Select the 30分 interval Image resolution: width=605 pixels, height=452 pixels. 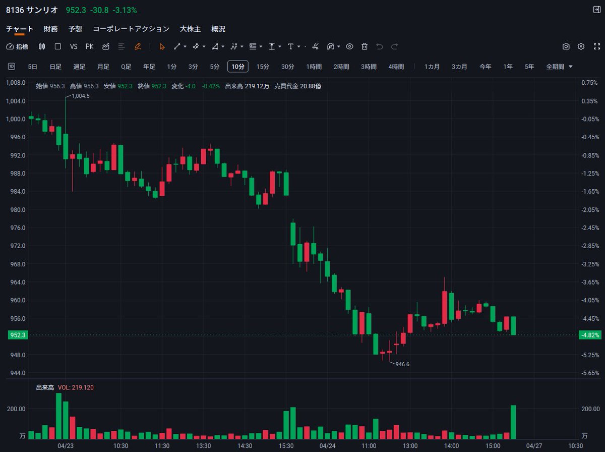point(288,67)
